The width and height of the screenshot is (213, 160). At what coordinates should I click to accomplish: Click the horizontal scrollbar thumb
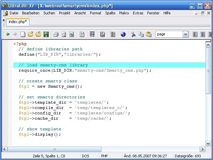pyautogui.click(x=55, y=149)
